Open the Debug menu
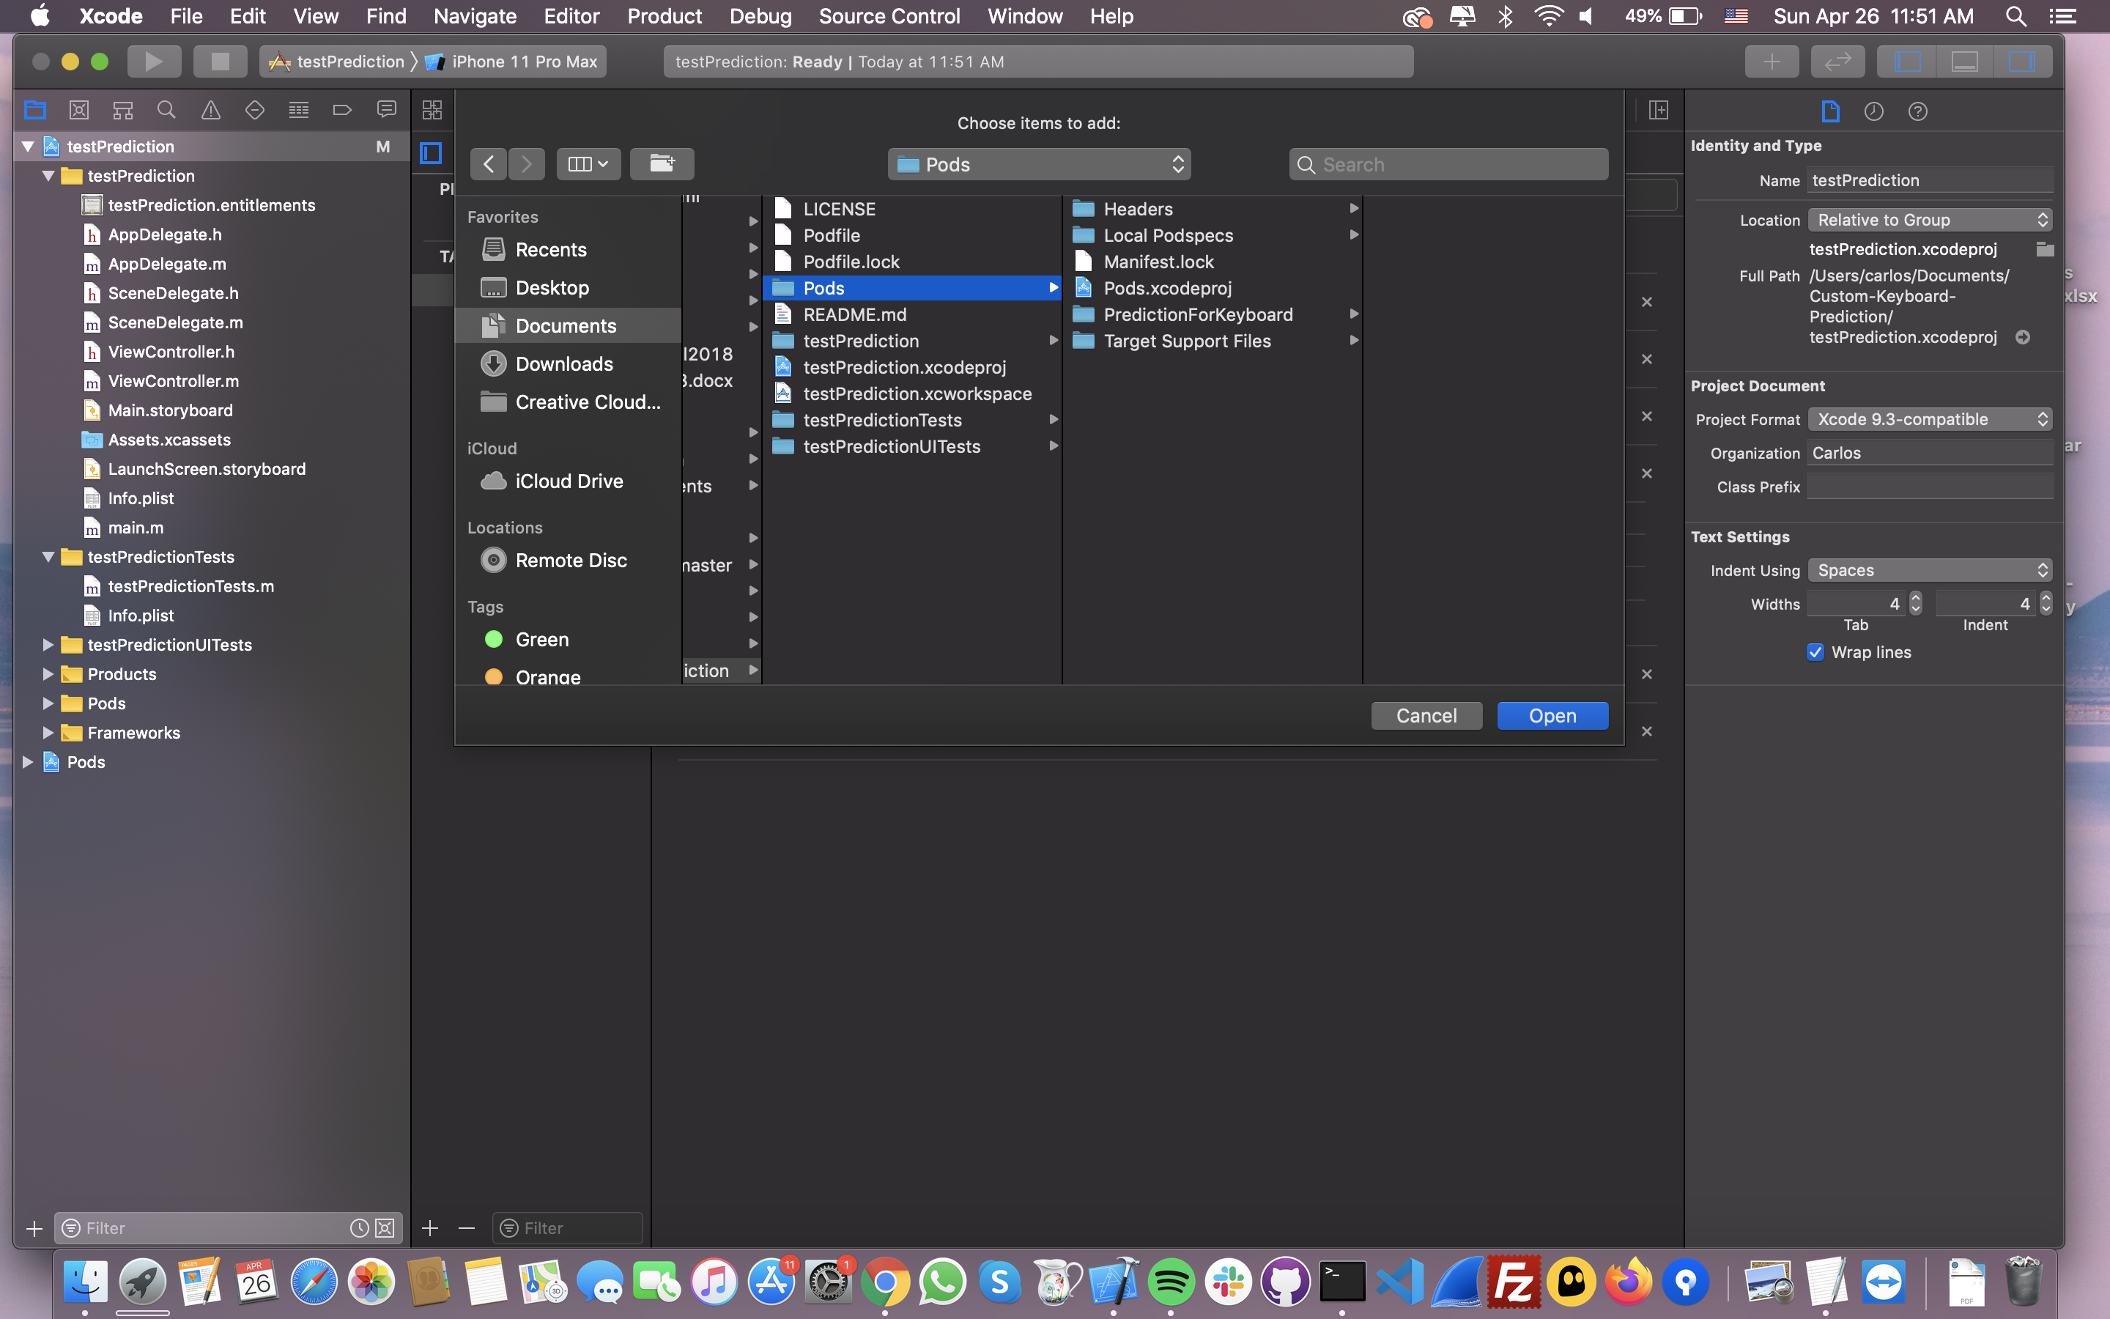This screenshot has width=2110, height=1319. pyautogui.click(x=760, y=15)
